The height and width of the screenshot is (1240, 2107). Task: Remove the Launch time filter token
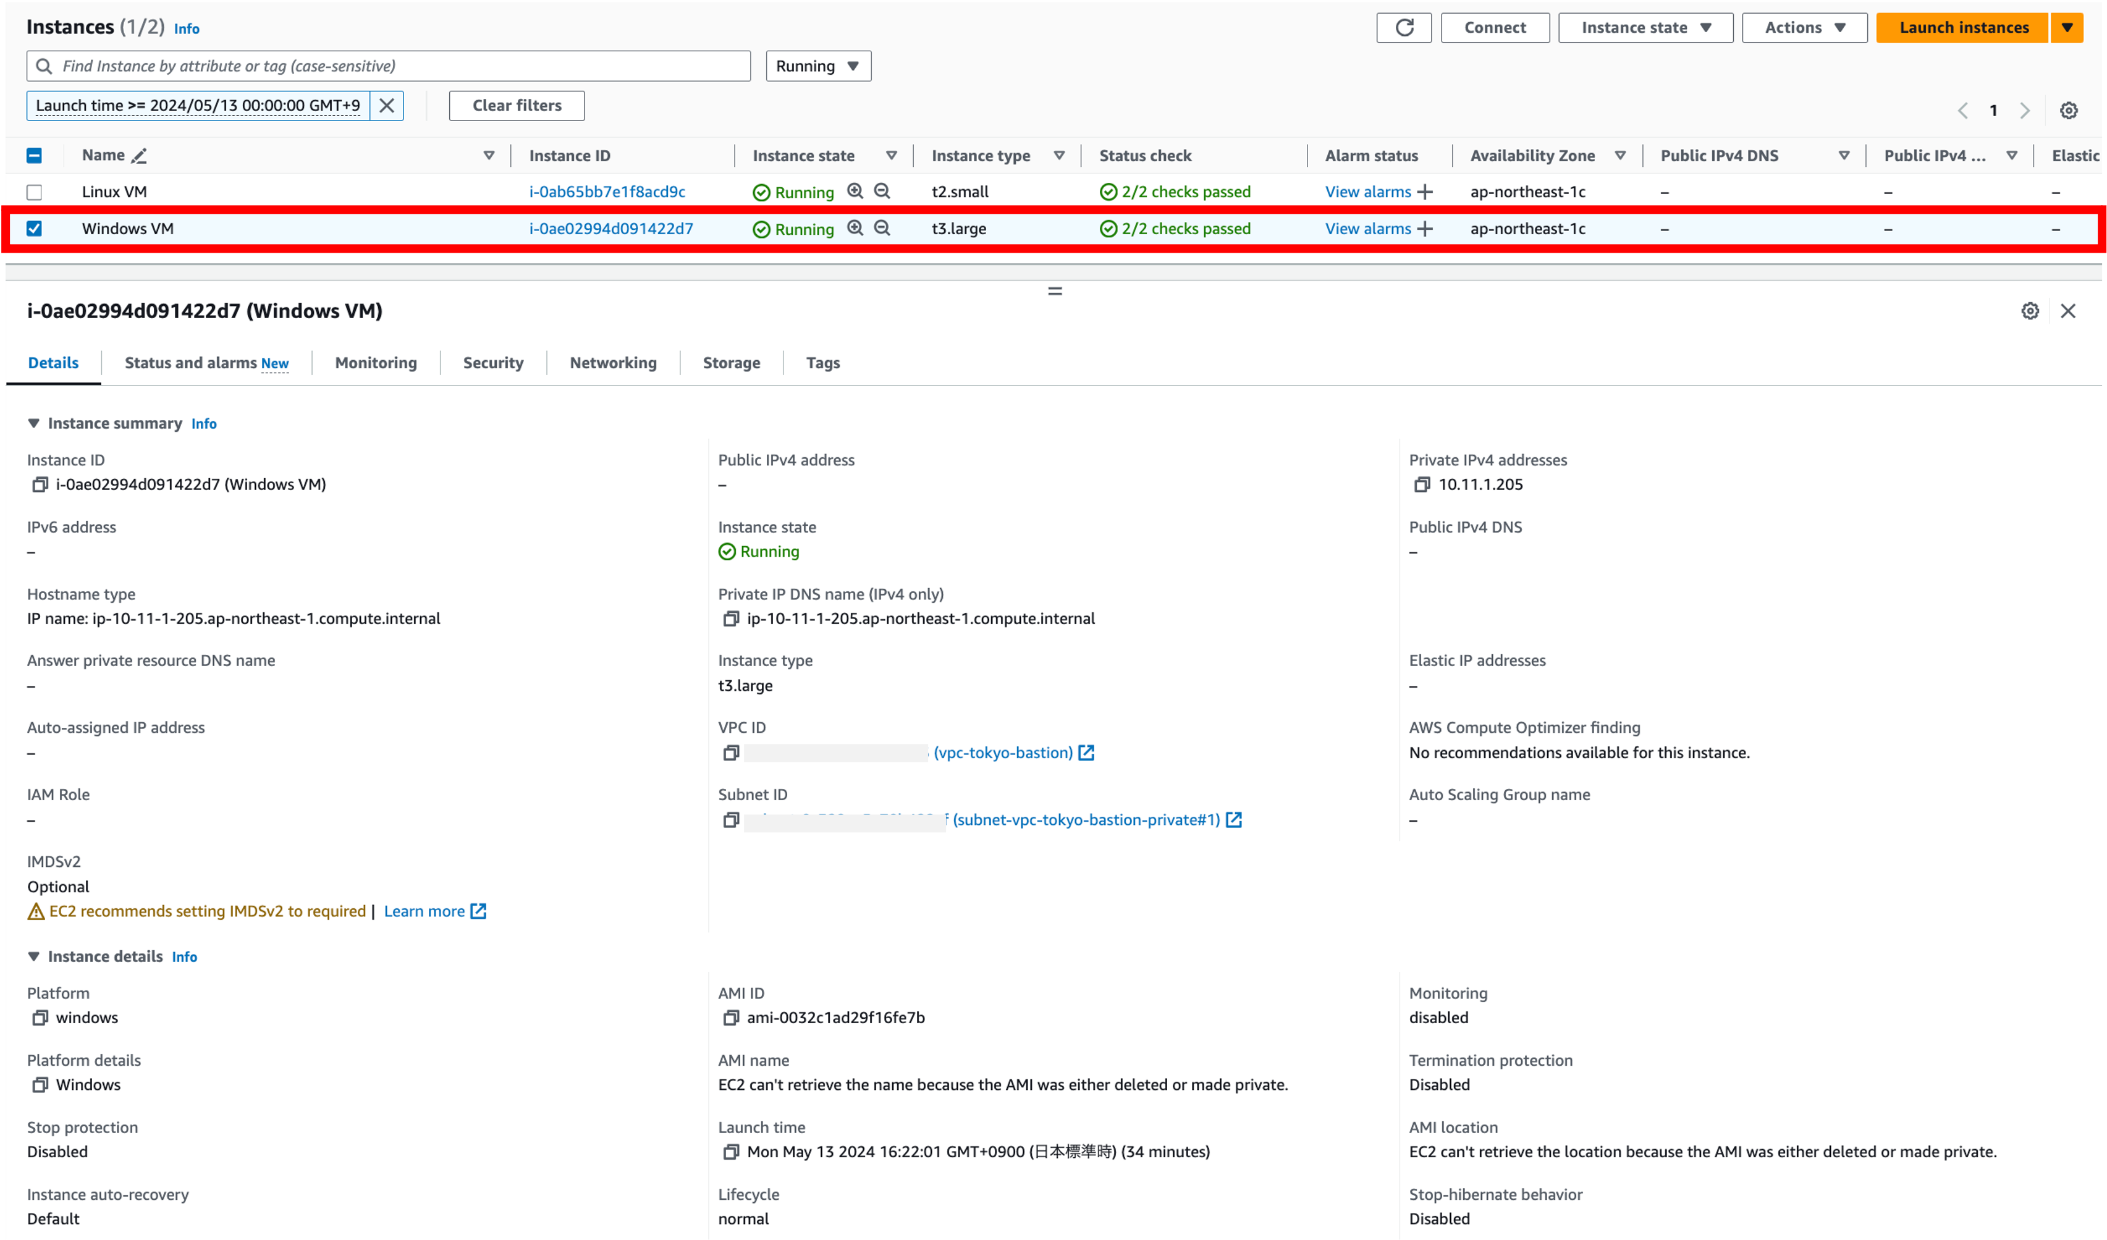coord(386,106)
